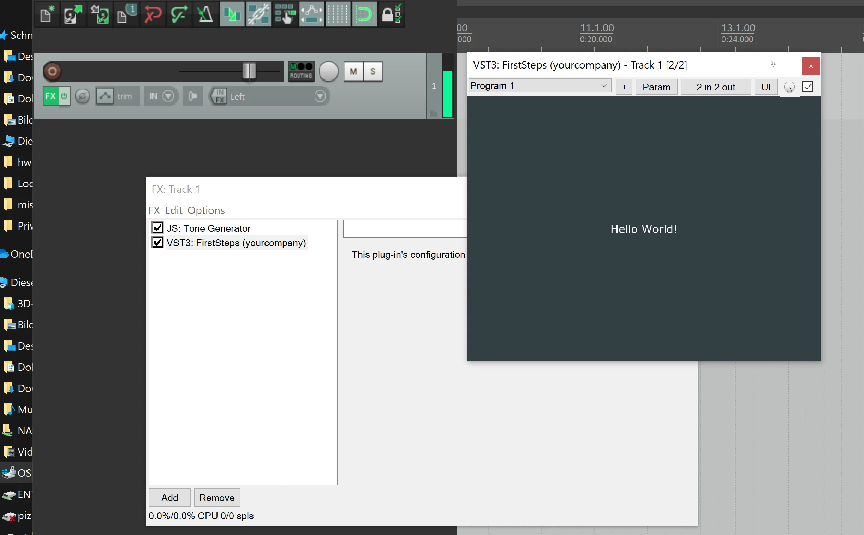864x535 pixels.
Task: Click the Param button in plugin window
Action: pos(657,87)
